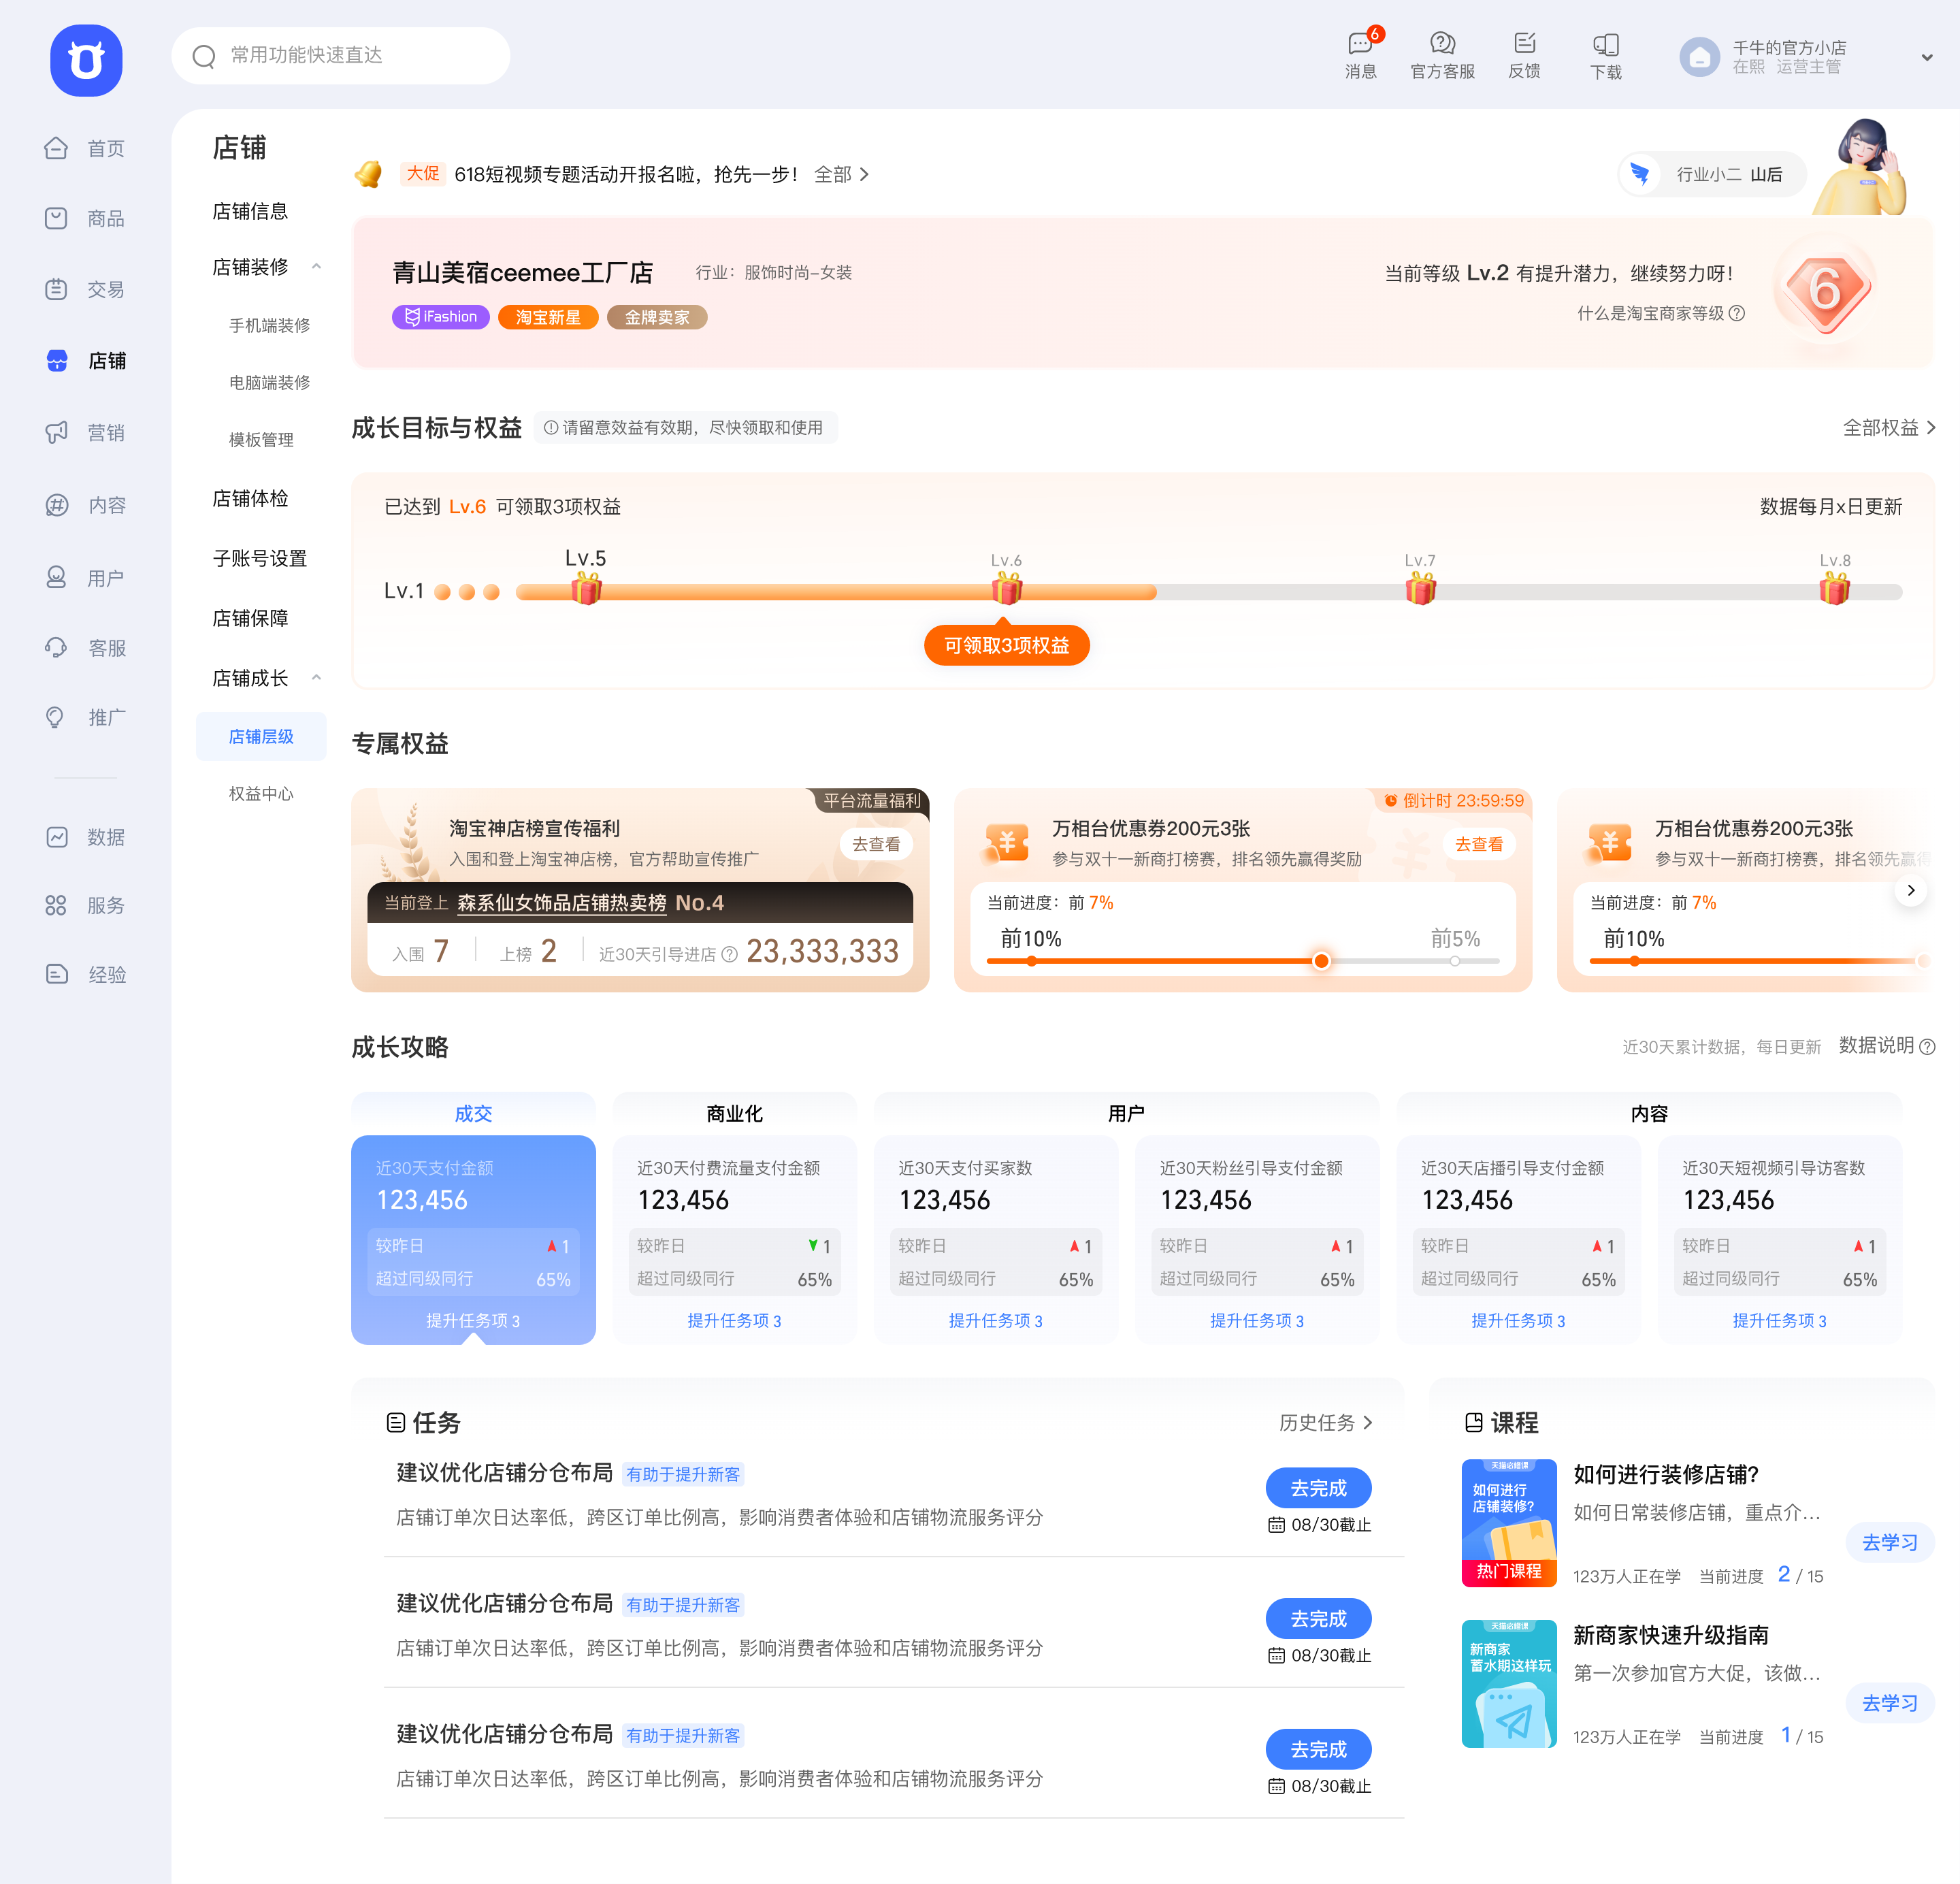The image size is (1960, 1884).
Task: Open 消息 messages icon with badge
Action: (x=1361, y=43)
